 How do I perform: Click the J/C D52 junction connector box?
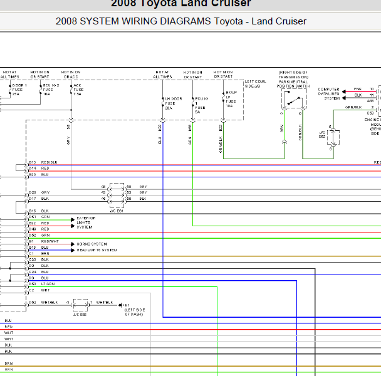click(x=333, y=138)
